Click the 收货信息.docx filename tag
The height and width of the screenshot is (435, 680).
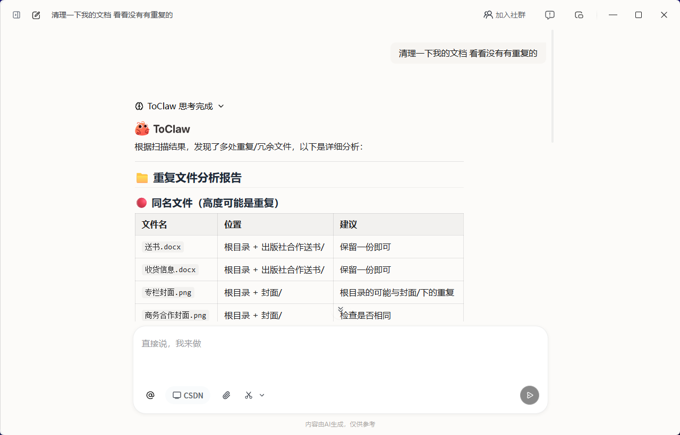point(169,269)
